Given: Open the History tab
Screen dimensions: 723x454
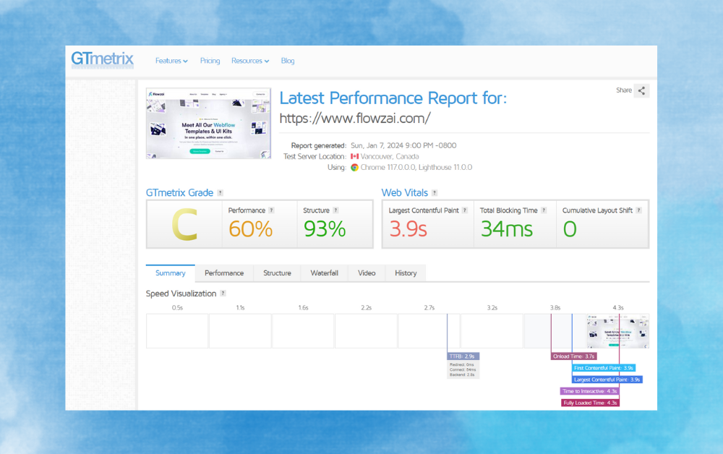Looking at the screenshot, I should [x=406, y=273].
